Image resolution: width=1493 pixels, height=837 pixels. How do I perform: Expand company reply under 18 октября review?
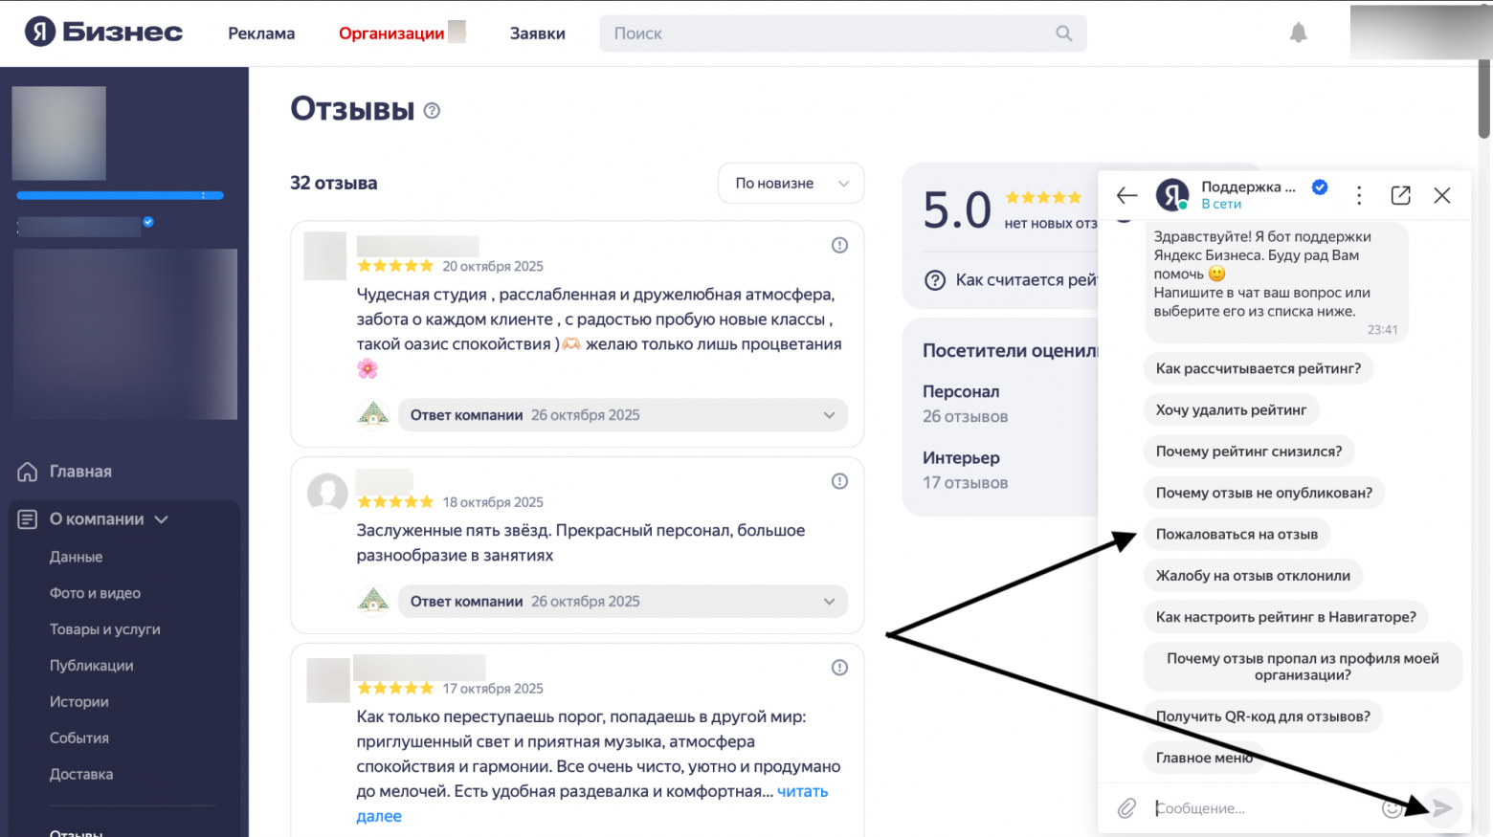pos(623,602)
